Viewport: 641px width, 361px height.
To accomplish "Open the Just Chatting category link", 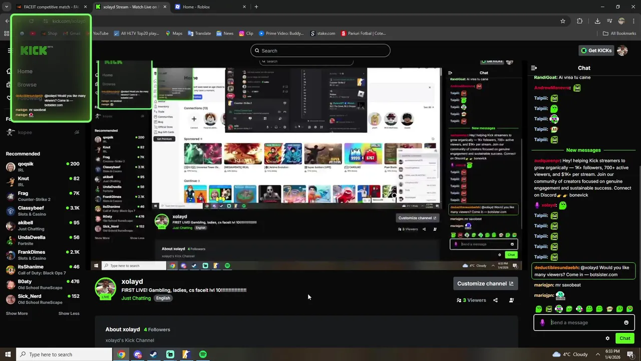I will coord(136,298).
